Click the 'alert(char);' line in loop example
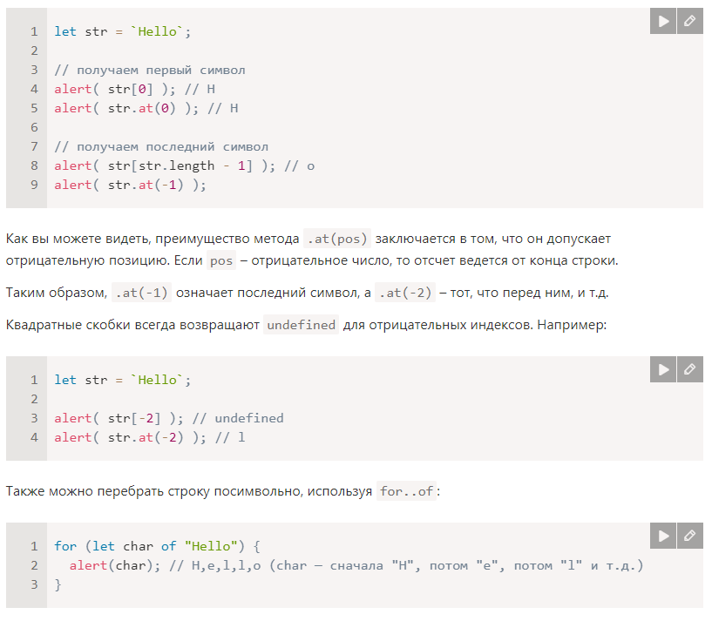 coord(356,565)
